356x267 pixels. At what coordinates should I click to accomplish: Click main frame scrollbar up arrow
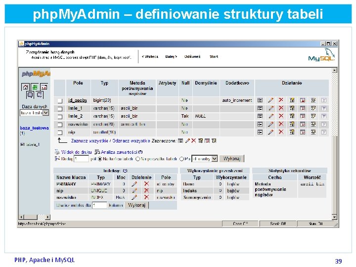(x=334, y=70)
